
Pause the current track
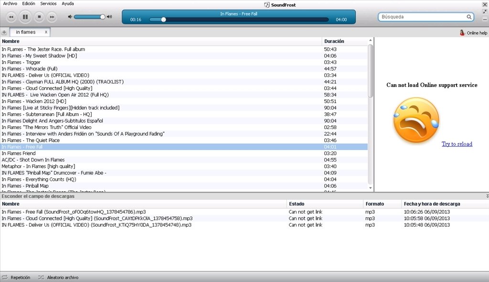(25, 17)
